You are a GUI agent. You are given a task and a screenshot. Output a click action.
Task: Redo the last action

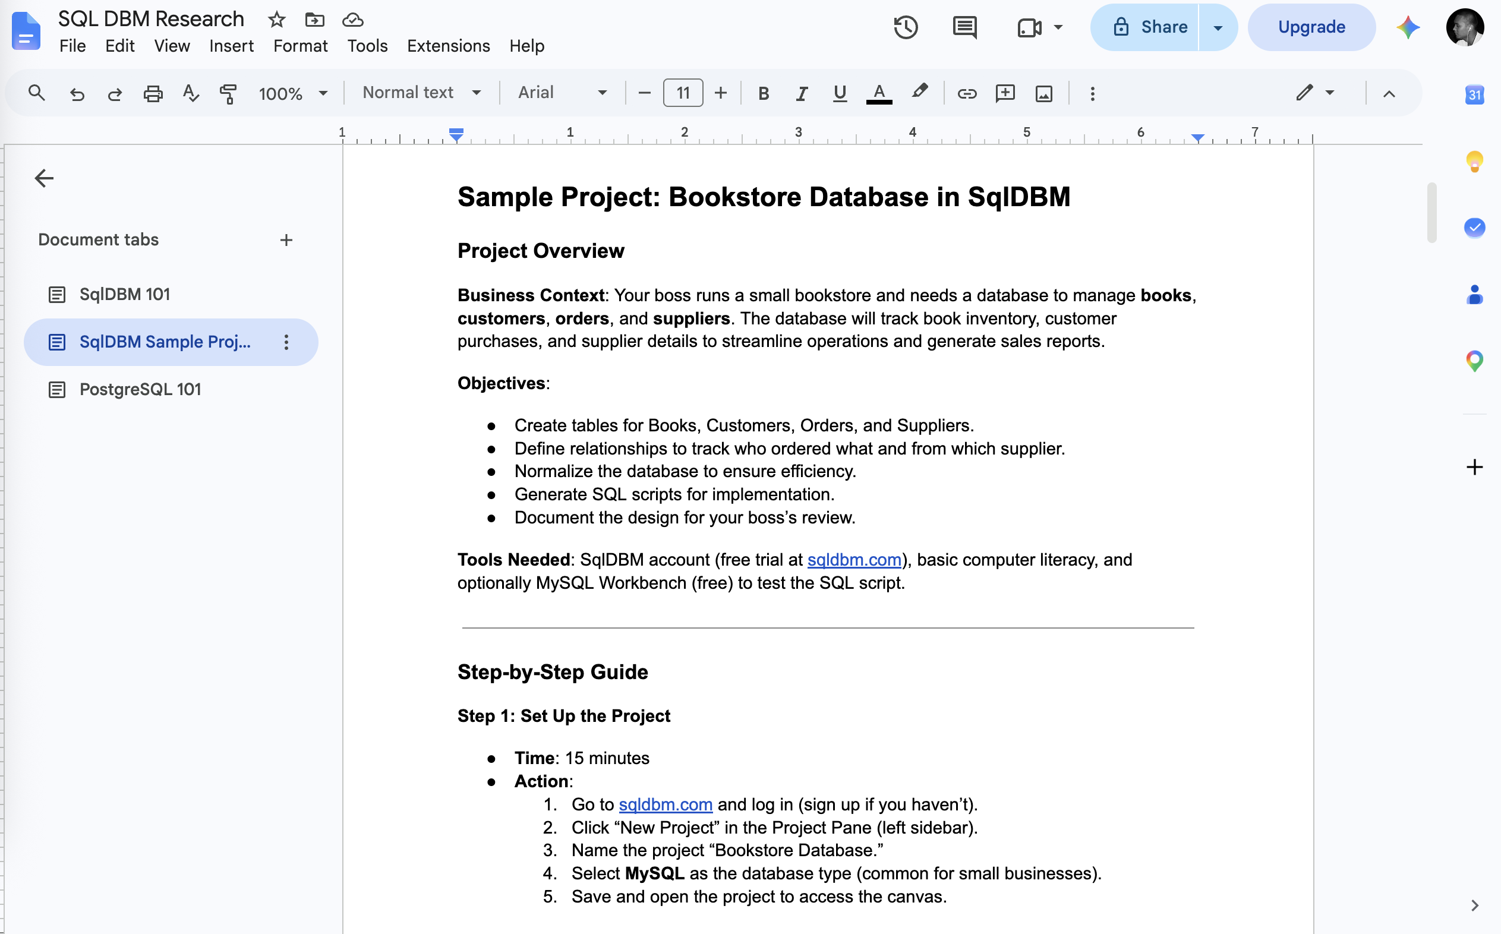click(x=115, y=93)
